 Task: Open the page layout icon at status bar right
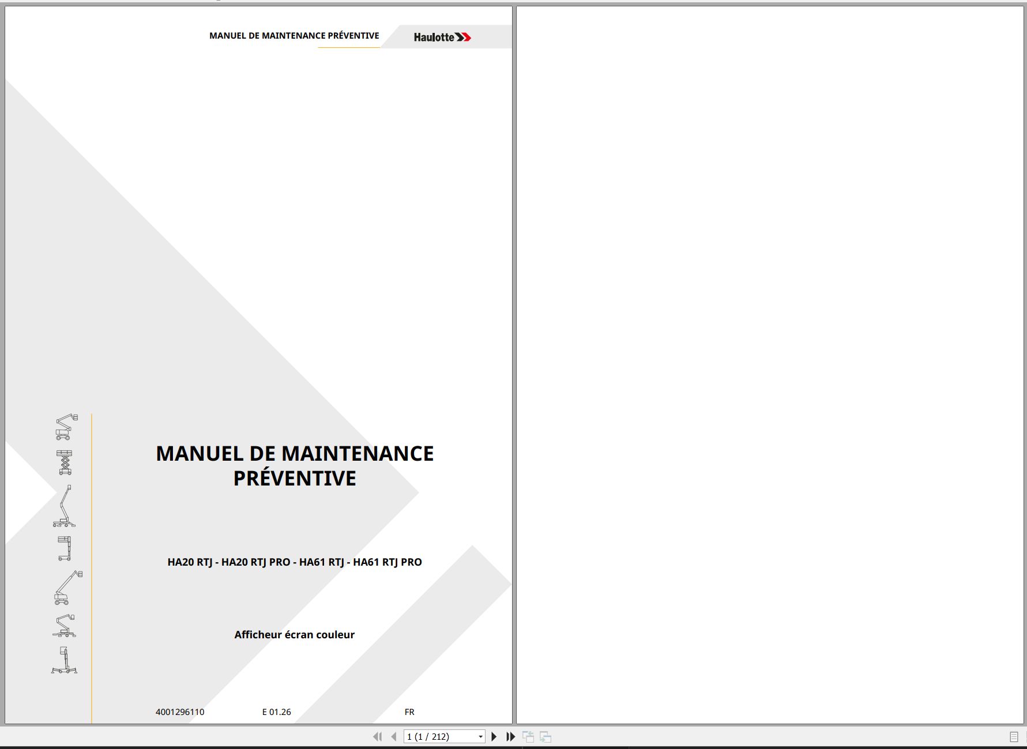(x=1014, y=737)
